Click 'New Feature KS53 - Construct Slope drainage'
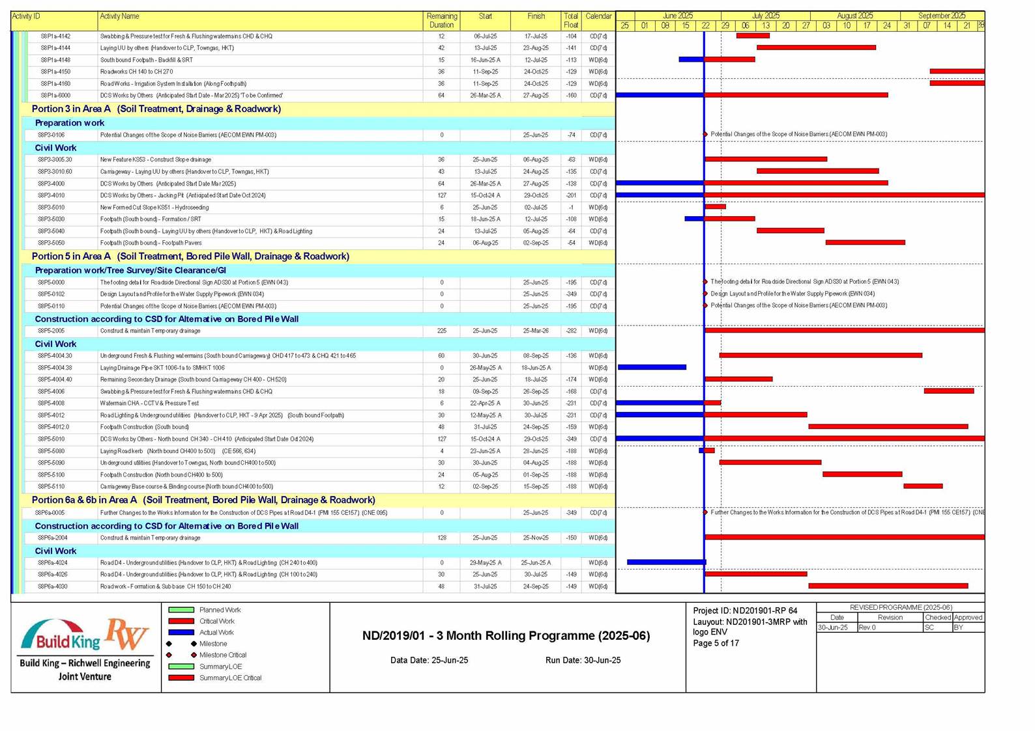The image size is (1035, 731). (156, 159)
